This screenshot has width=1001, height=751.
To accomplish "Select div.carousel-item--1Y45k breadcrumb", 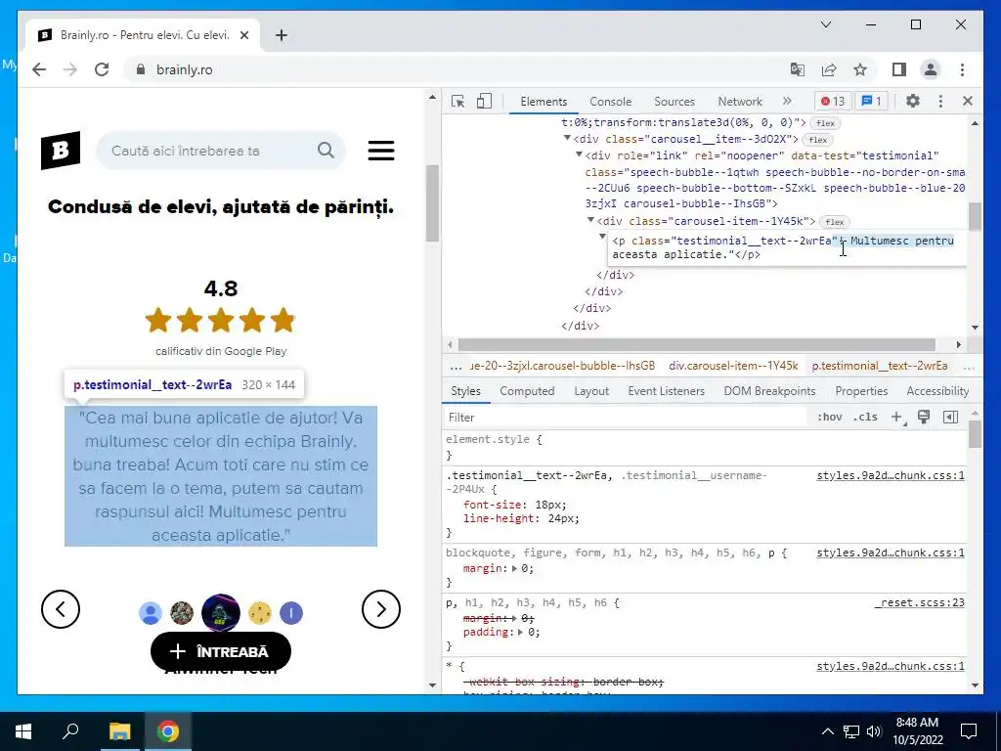I will (x=733, y=366).
